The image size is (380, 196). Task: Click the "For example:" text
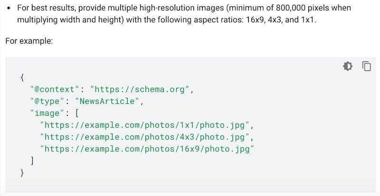click(29, 41)
